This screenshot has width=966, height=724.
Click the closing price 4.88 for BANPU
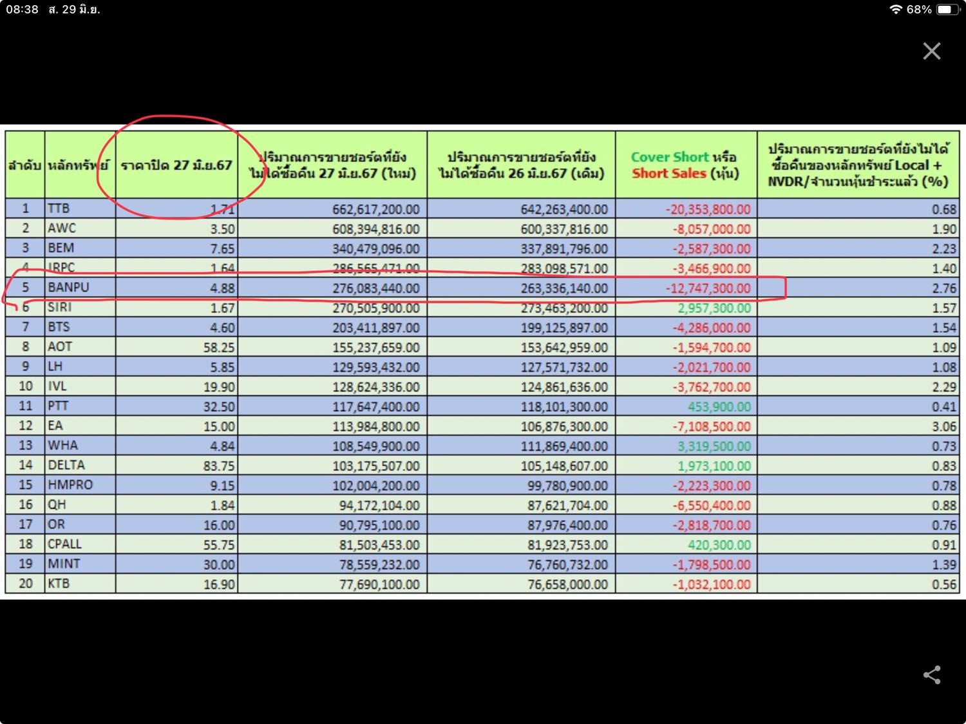(223, 288)
